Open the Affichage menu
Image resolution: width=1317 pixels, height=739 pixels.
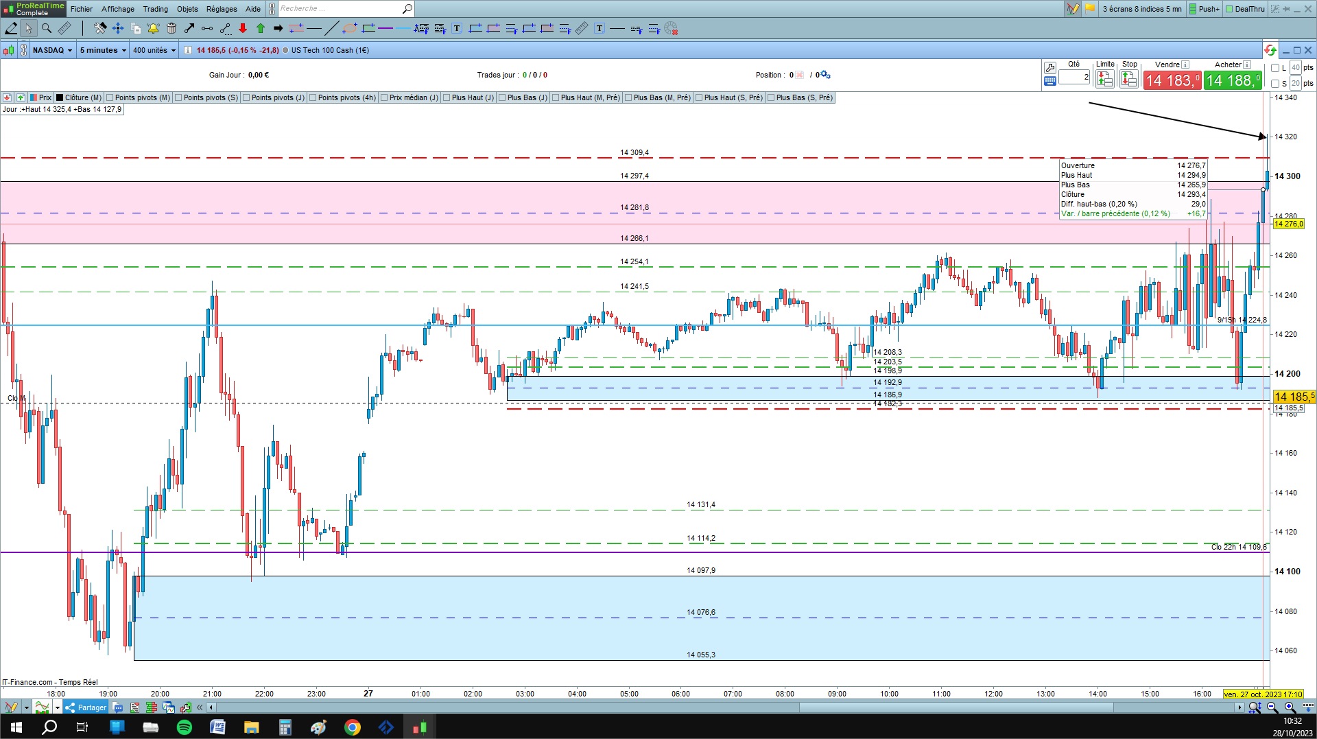coord(118,9)
